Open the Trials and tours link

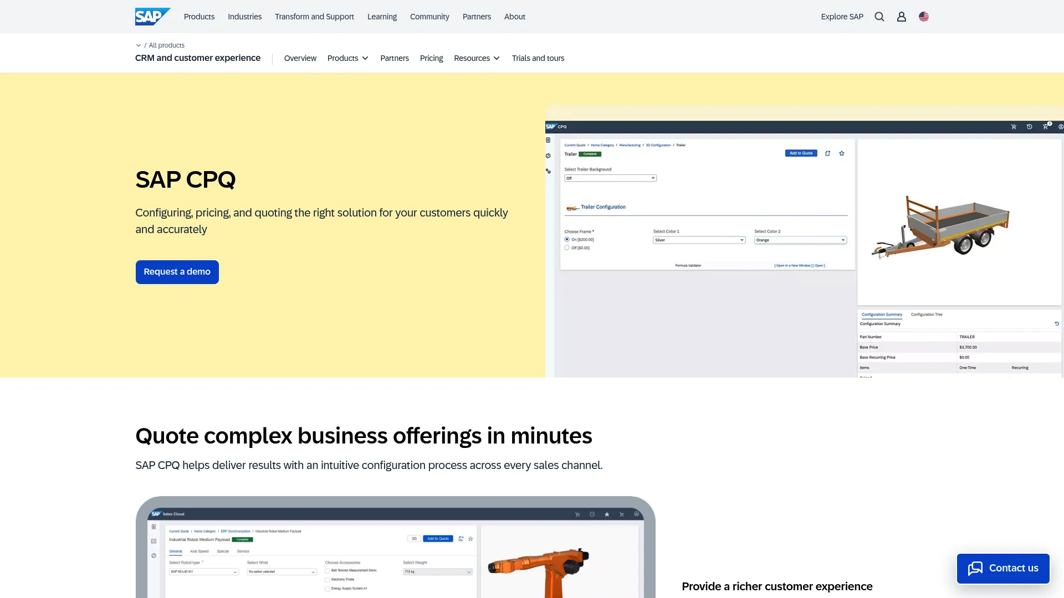coord(538,58)
